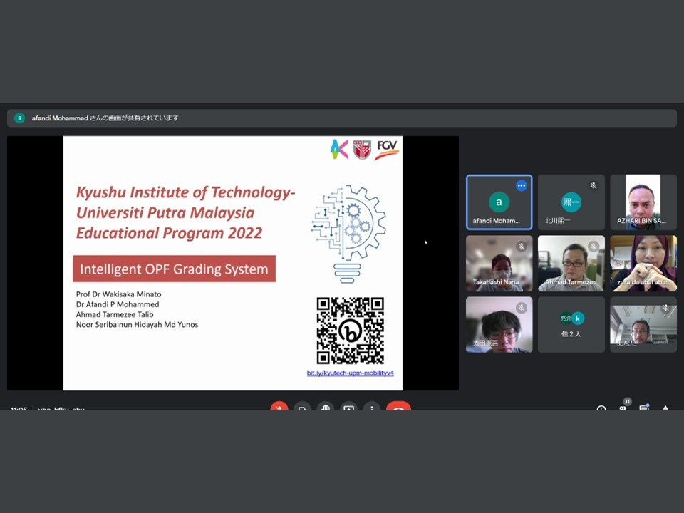Open the 他 2 人 other participants tile
Viewport: 684px width, 513px height.
(571, 325)
